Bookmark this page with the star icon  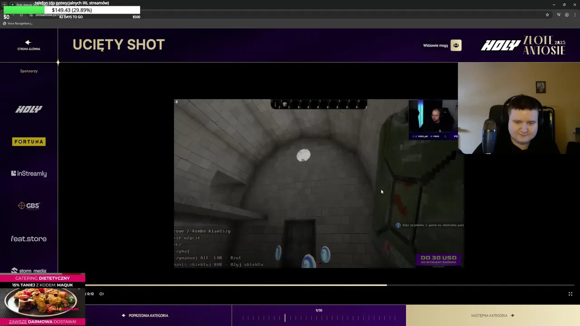click(547, 15)
